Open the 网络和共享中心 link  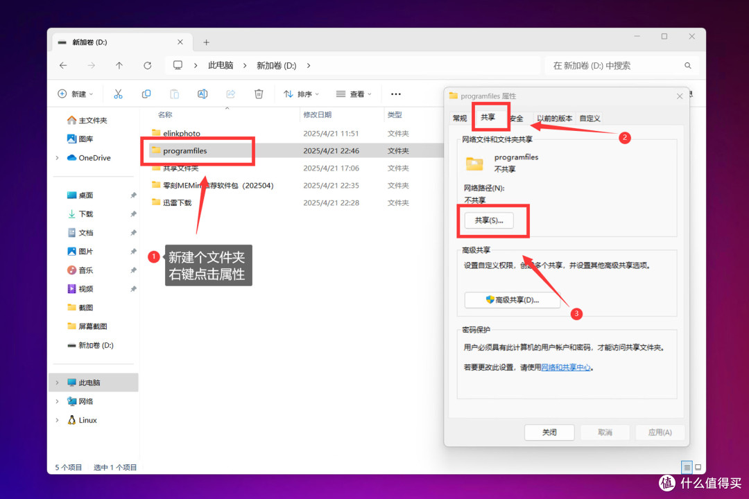tap(566, 367)
